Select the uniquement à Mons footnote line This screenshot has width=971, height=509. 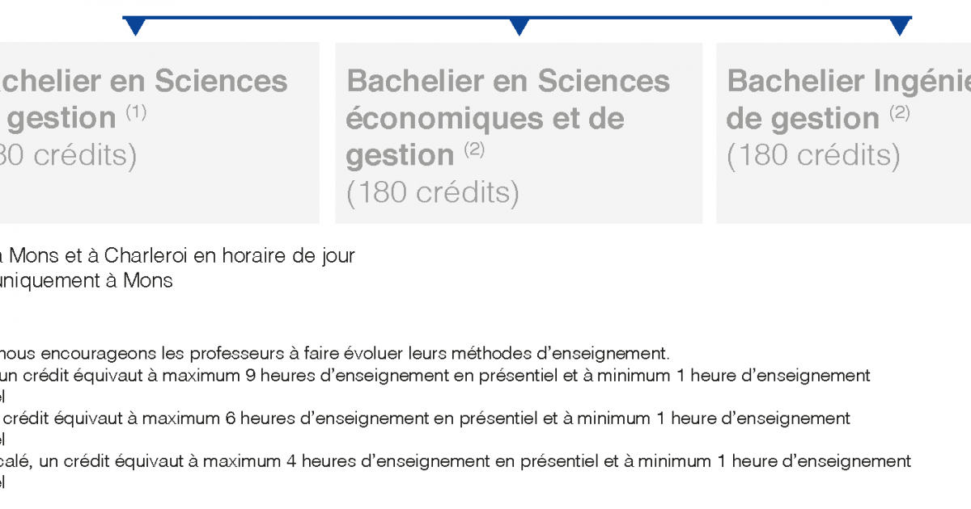(x=87, y=281)
